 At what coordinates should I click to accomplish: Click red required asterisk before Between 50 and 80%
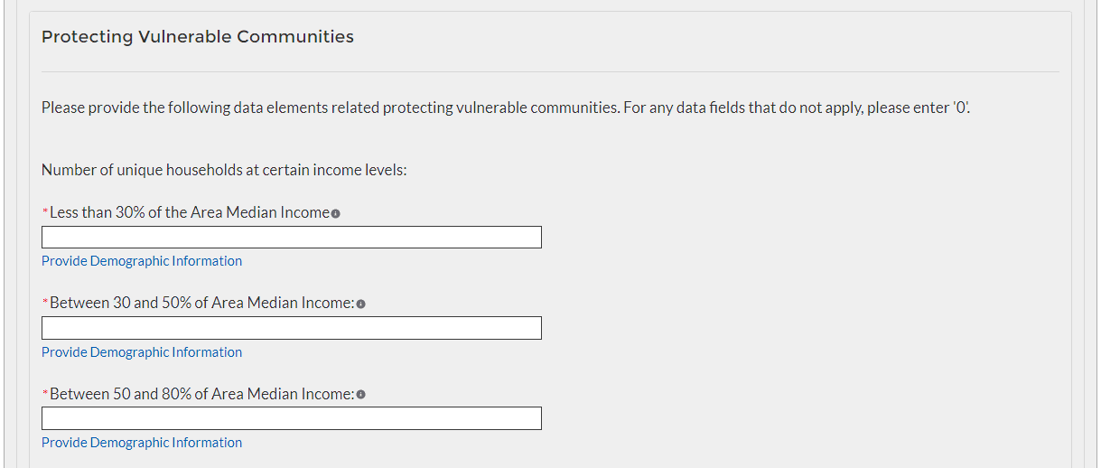pyautogui.click(x=45, y=395)
